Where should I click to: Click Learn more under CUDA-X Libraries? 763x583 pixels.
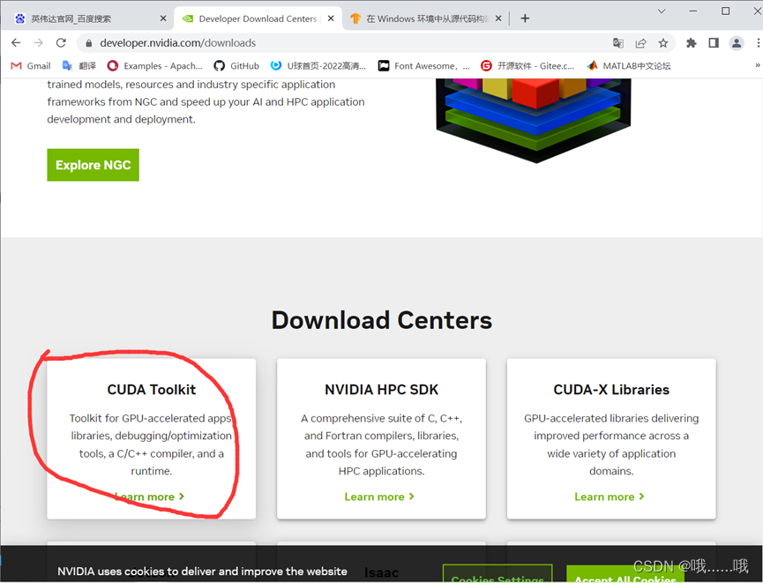tap(610, 497)
